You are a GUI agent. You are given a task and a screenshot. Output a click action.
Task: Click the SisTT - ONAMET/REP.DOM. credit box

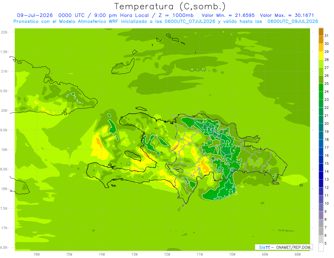pyautogui.click(x=284, y=247)
